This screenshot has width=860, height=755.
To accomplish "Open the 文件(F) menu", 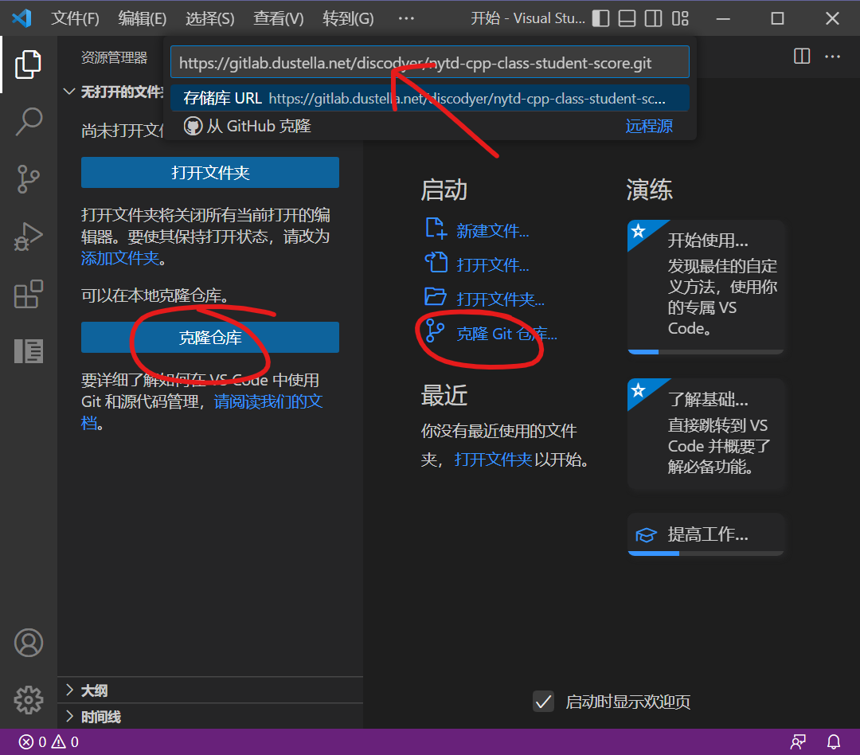I will click(76, 18).
